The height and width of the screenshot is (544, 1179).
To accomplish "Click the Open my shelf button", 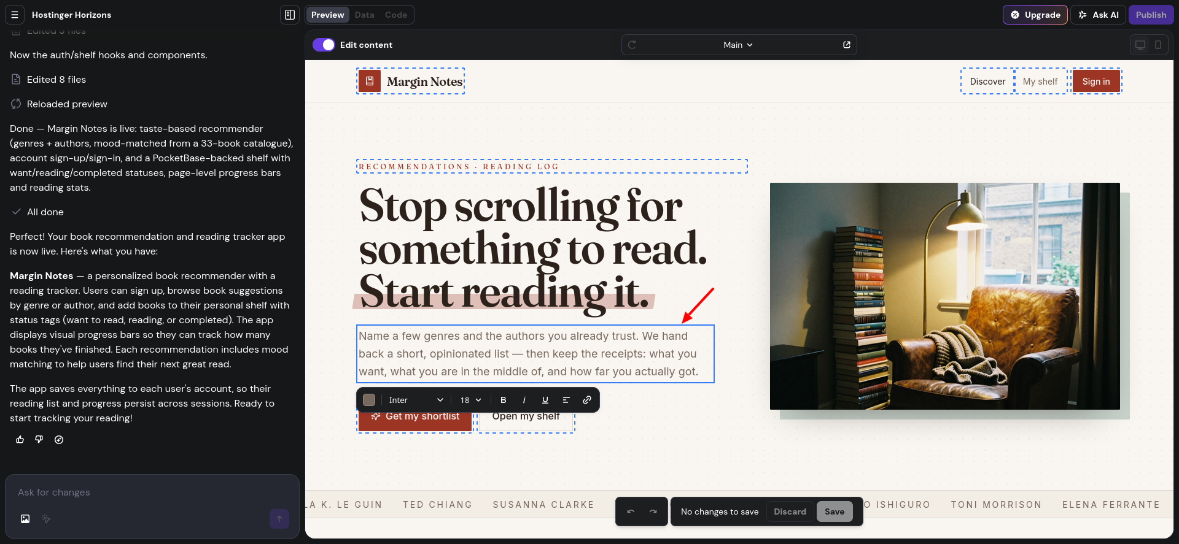I will point(526,419).
